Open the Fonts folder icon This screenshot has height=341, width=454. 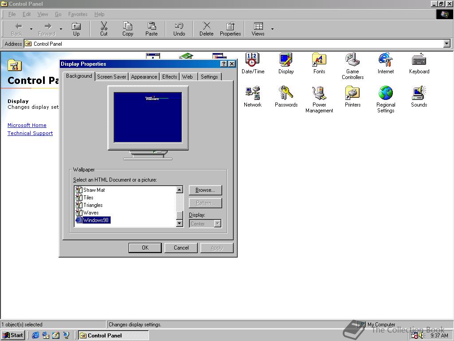319,63
